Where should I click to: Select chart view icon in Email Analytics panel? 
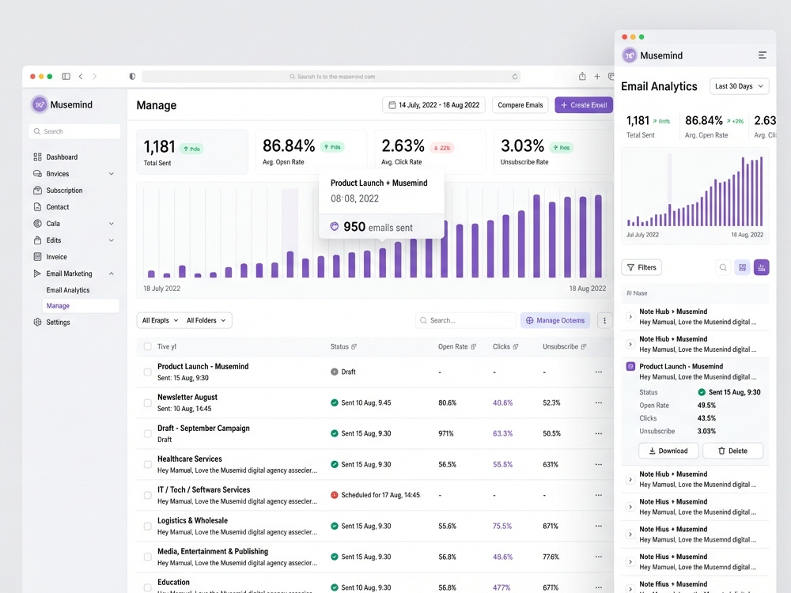pos(761,267)
